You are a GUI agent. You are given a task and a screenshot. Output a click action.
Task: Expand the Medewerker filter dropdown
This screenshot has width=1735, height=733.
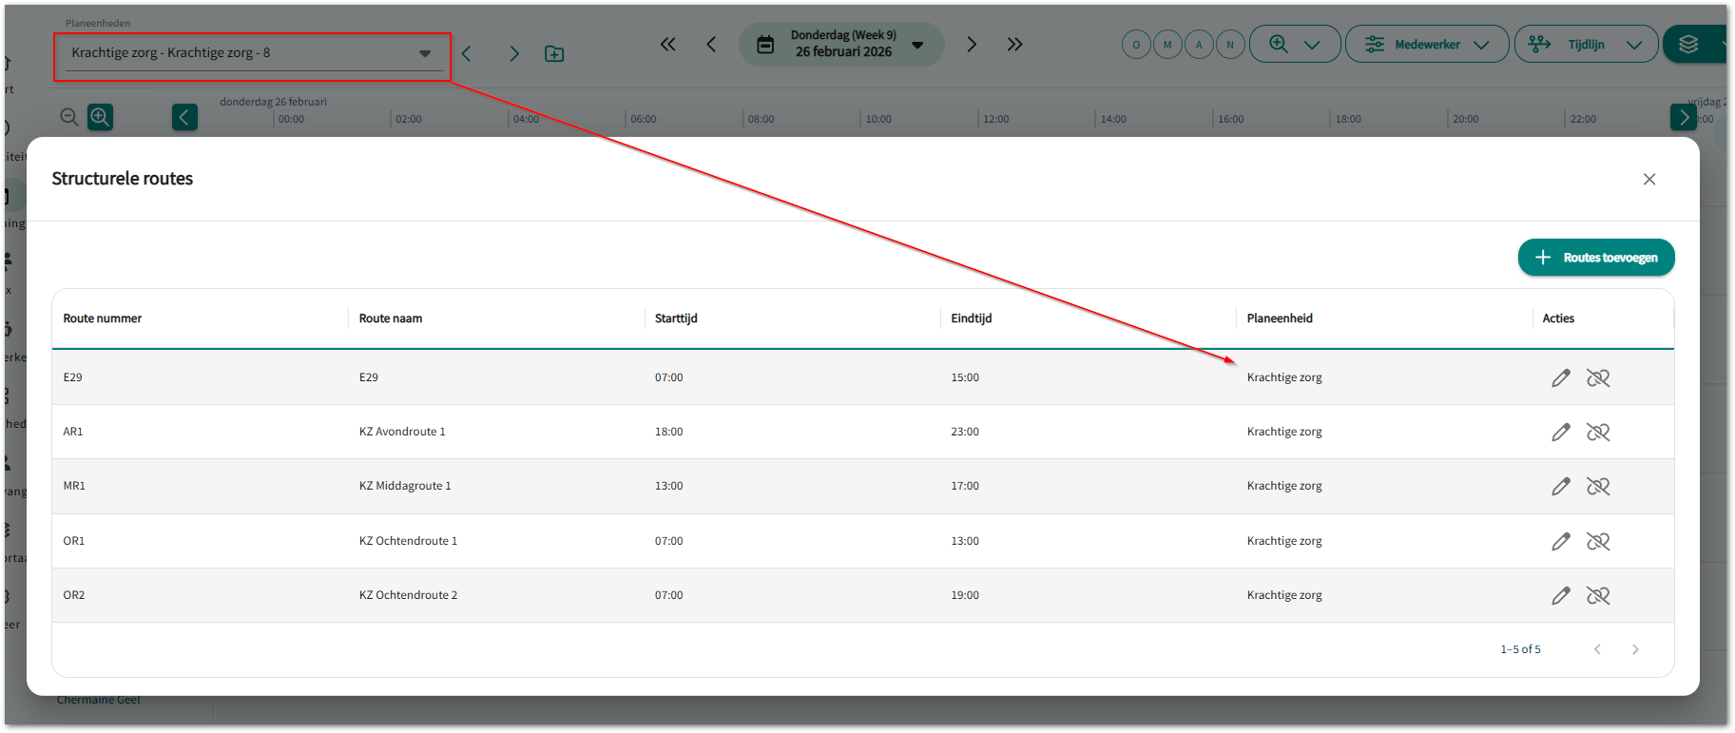(x=1426, y=45)
